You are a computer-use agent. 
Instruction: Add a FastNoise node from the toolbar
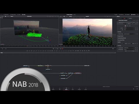pos(30,51)
